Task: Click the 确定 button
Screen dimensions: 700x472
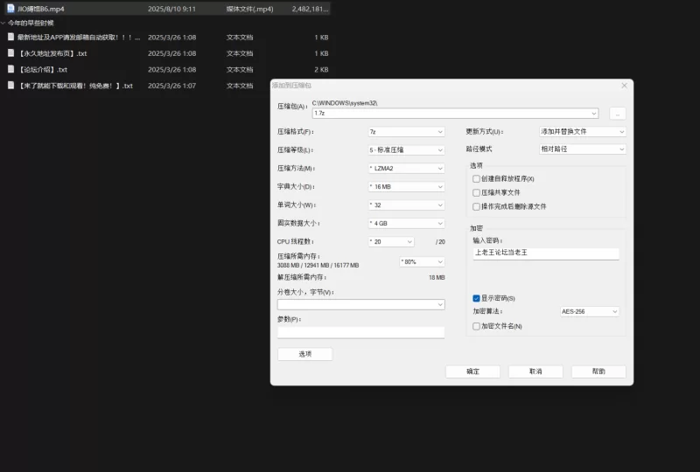Action: [x=472, y=371]
